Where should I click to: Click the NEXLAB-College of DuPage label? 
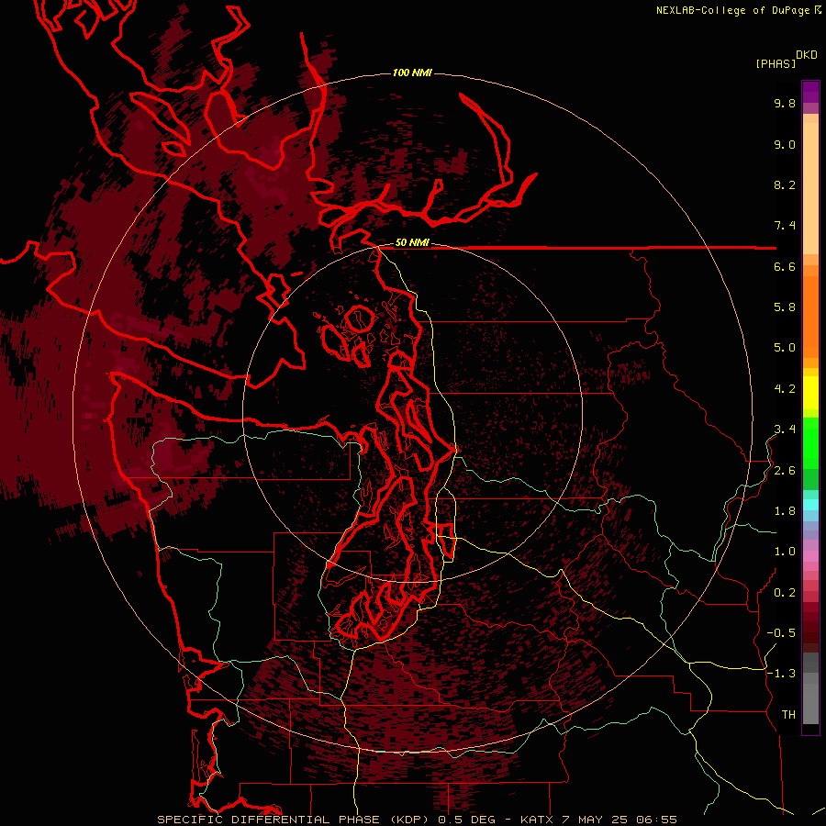[x=733, y=10]
